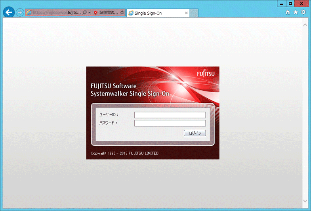Click the scrollbar down arrow

[x=305, y=201]
